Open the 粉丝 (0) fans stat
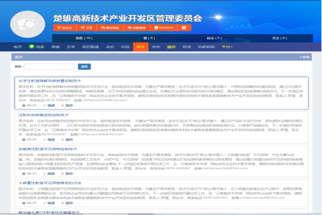Screen dimensions: 322x215 click(x=214, y=38)
